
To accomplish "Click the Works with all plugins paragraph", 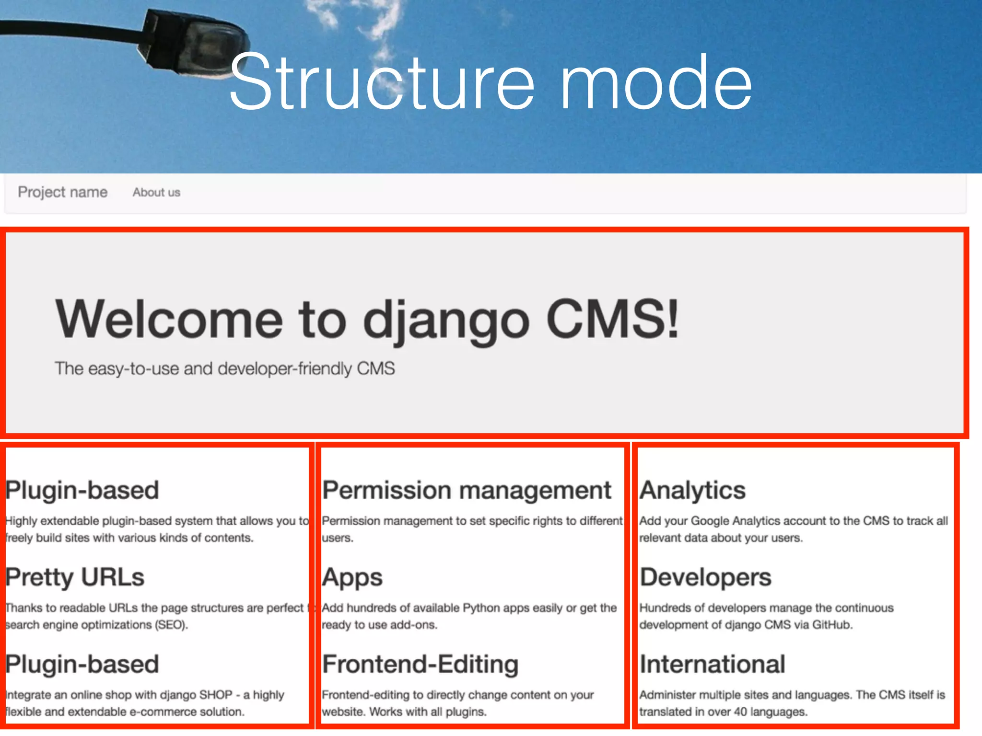I will (458, 703).
